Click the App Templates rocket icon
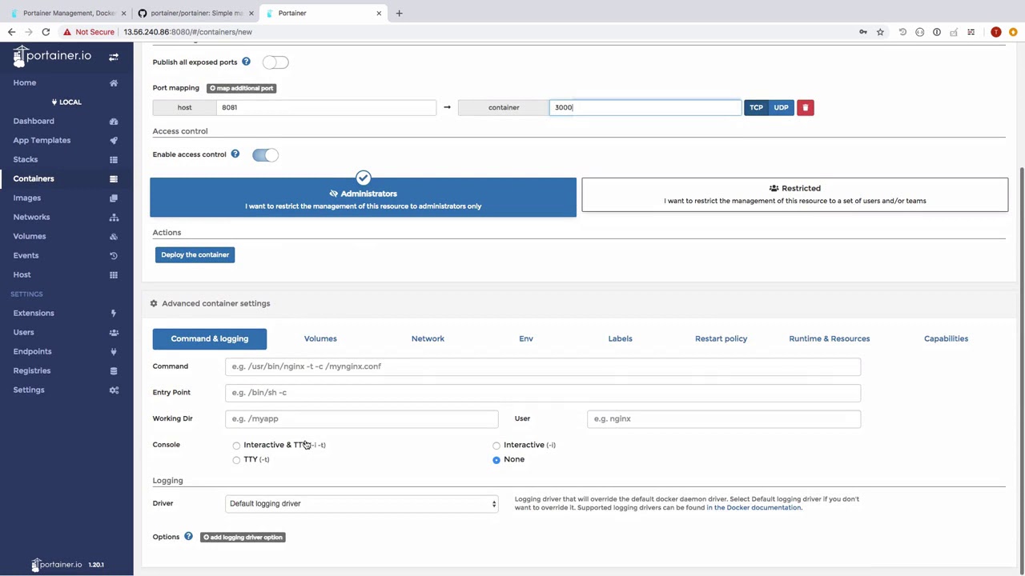 click(x=114, y=141)
